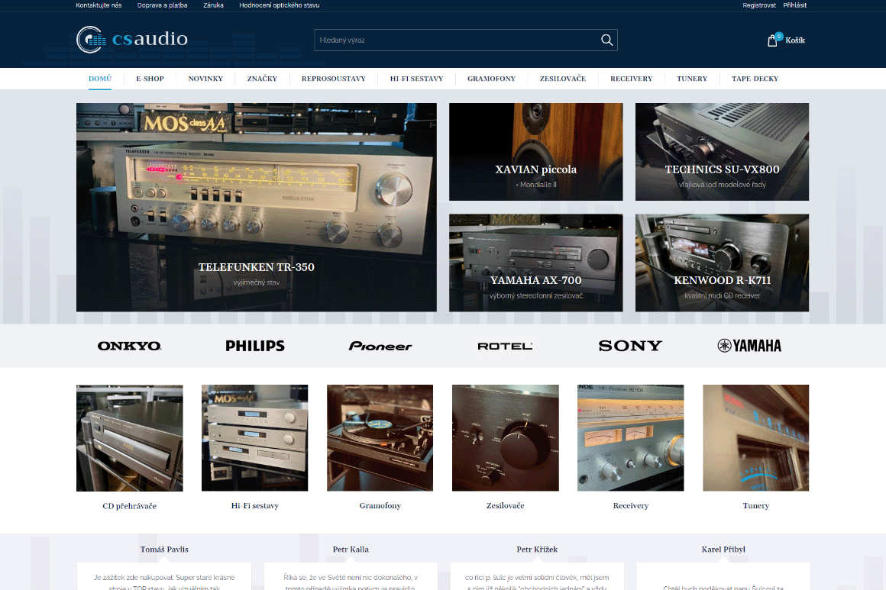Image resolution: width=886 pixels, height=590 pixels.
Task: Click the Hi-Fi sestavy caption below image
Action: click(x=255, y=506)
